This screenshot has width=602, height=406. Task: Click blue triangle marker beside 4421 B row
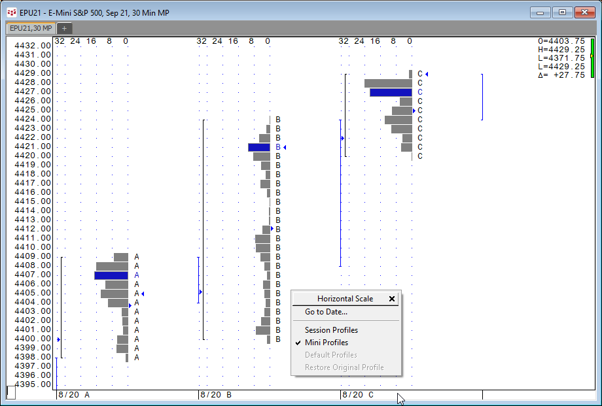point(285,147)
